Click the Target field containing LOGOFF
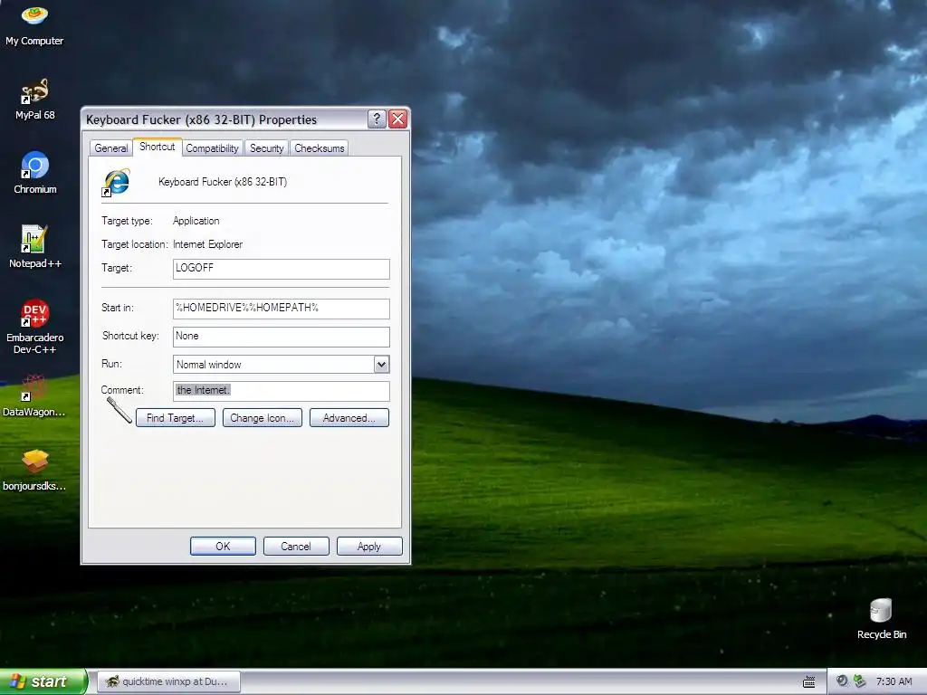927x695 pixels. tap(282, 269)
